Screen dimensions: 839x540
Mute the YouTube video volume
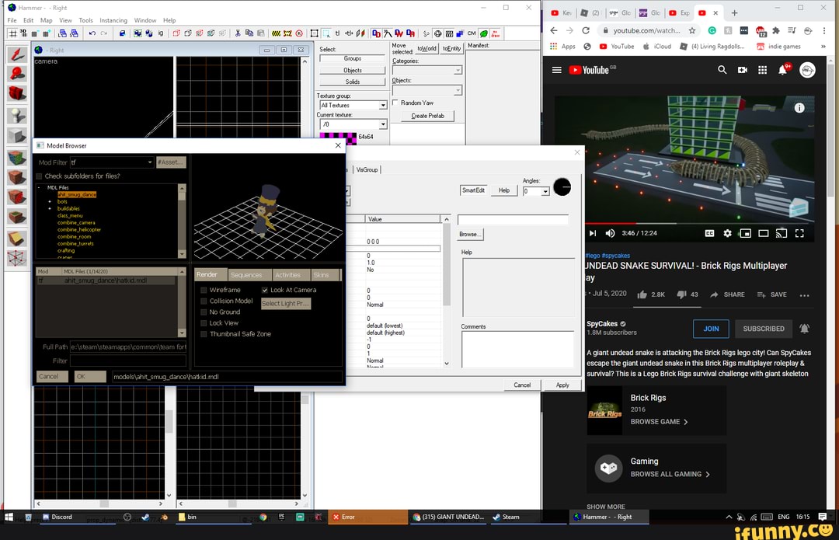click(610, 233)
